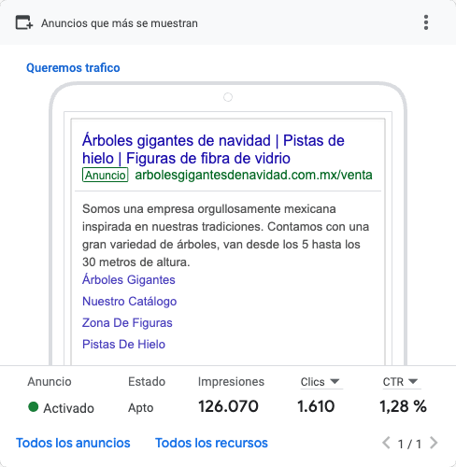Select the Pistas De Hielo sitelink
The width and height of the screenshot is (456, 467).
coord(123,345)
